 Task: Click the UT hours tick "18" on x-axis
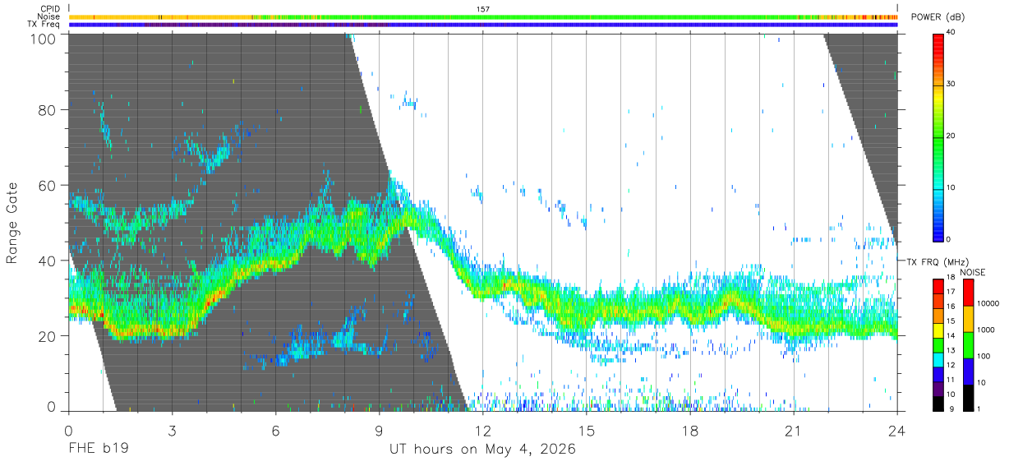coord(690,431)
